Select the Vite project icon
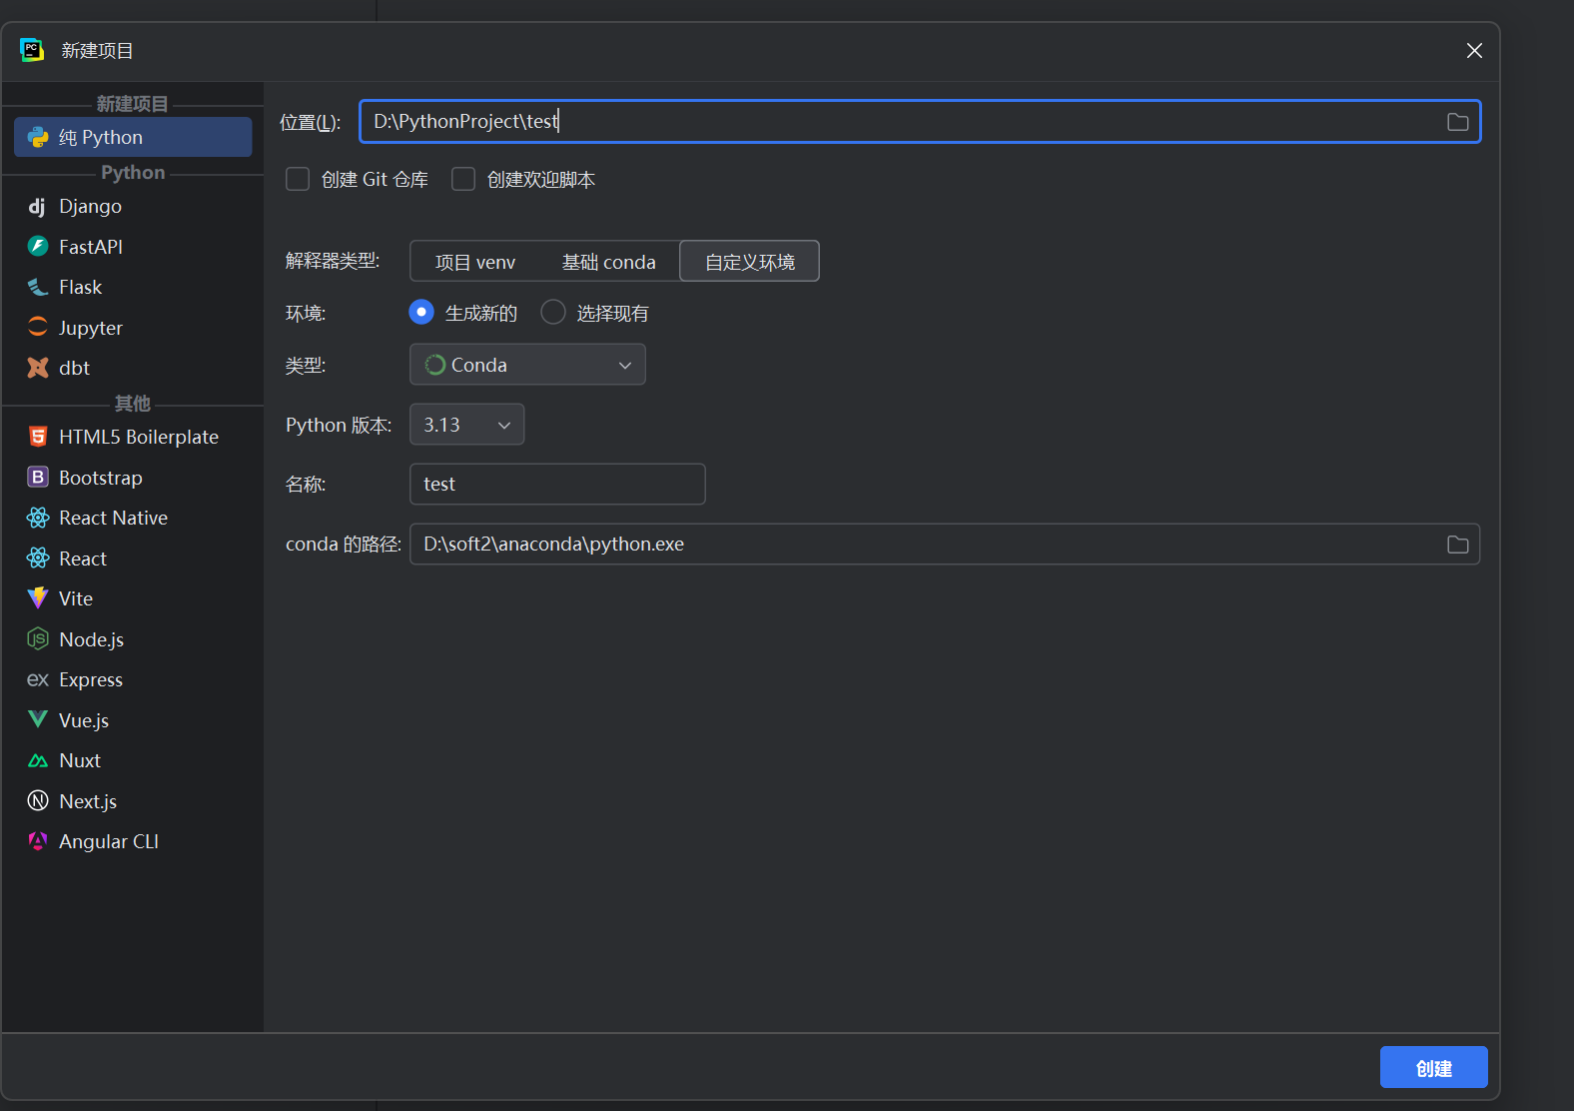 [x=38, y=598]
